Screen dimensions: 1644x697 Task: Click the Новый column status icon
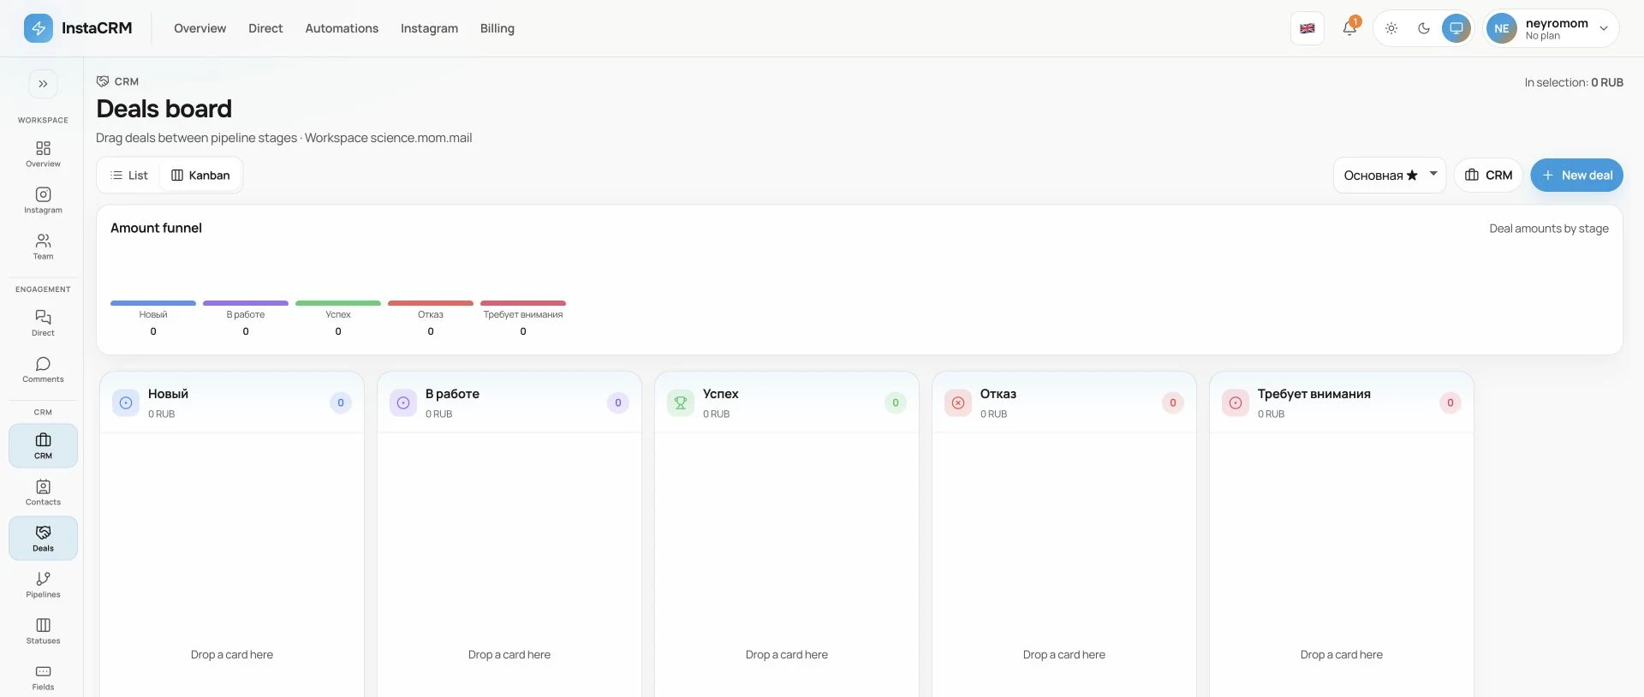pos(126,402)
